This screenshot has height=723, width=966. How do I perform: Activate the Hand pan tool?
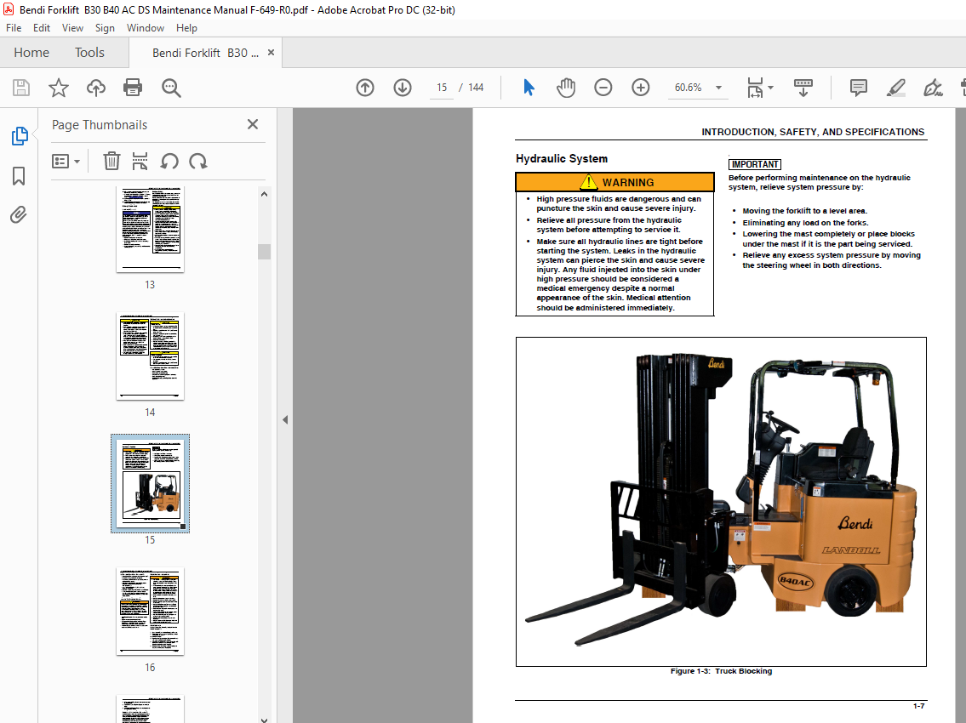[x=565, y=88]
